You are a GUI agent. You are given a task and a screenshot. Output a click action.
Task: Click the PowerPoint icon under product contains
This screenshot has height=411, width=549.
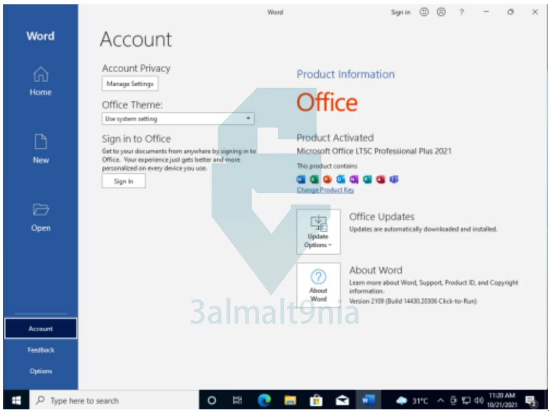tap(327, 180)
